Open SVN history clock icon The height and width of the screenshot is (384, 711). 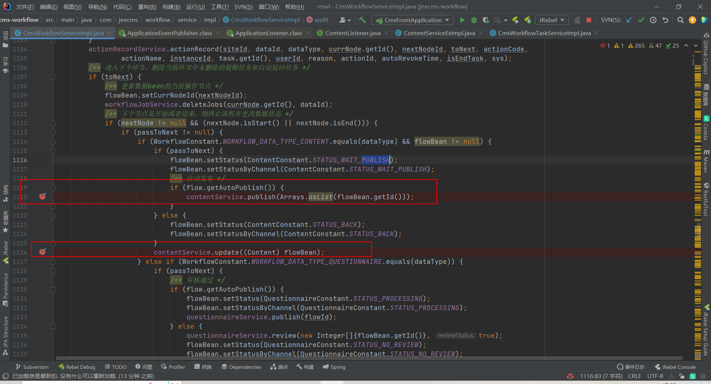pos(653,20)
